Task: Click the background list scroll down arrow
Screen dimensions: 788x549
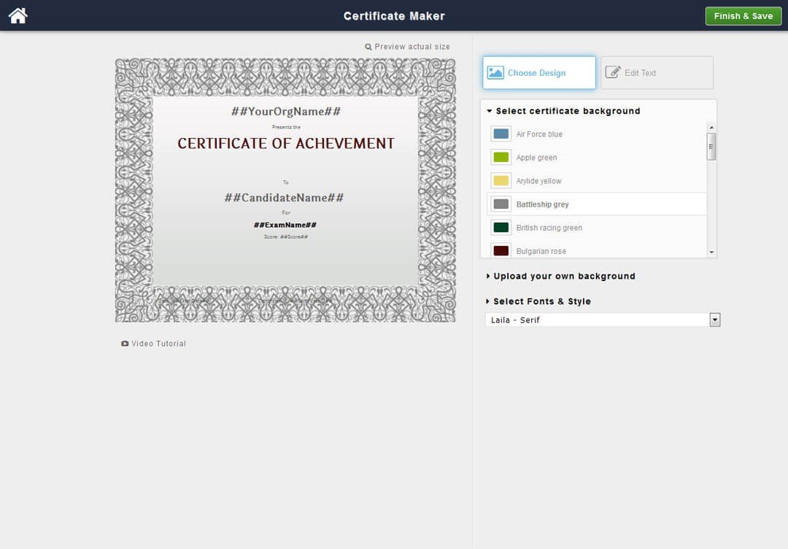Action: [x=711, y=253]
